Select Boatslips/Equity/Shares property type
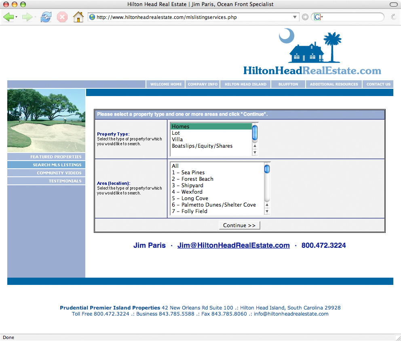 pos(211,146)
